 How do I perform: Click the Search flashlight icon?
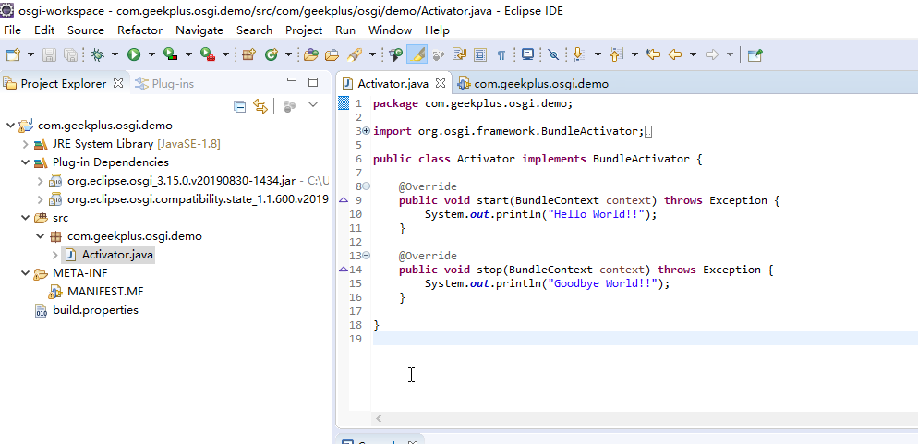click(x=354, y=55)
